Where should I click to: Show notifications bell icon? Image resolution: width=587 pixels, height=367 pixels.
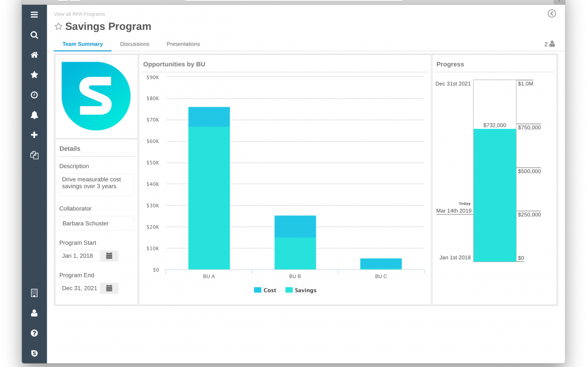[x=34, y=115]
